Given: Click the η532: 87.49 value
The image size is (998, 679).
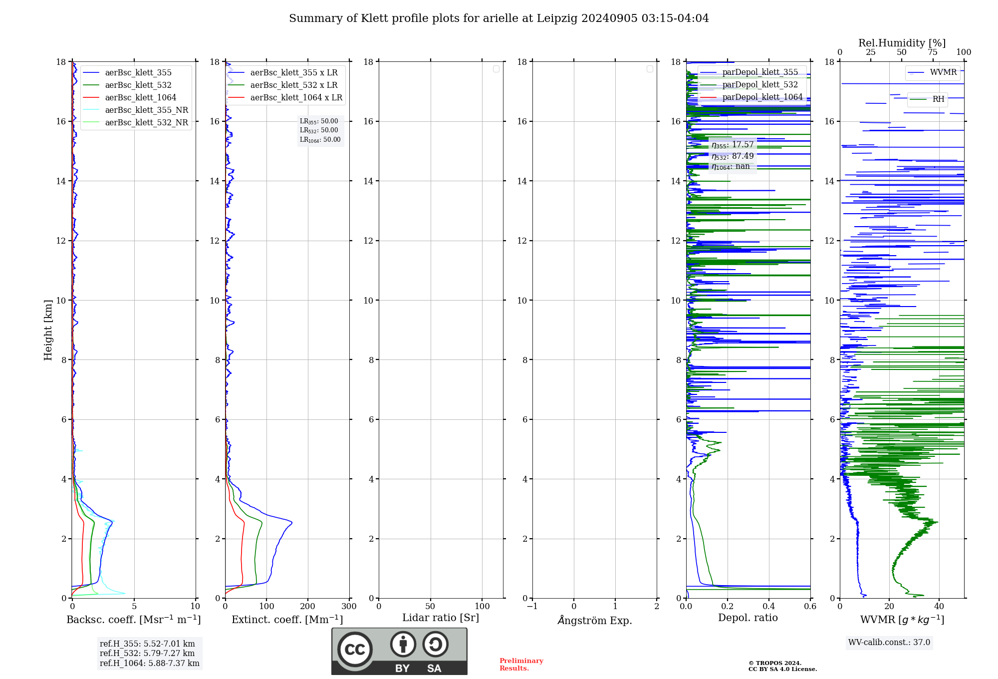Looking at the screenshot, I should 733,156.
